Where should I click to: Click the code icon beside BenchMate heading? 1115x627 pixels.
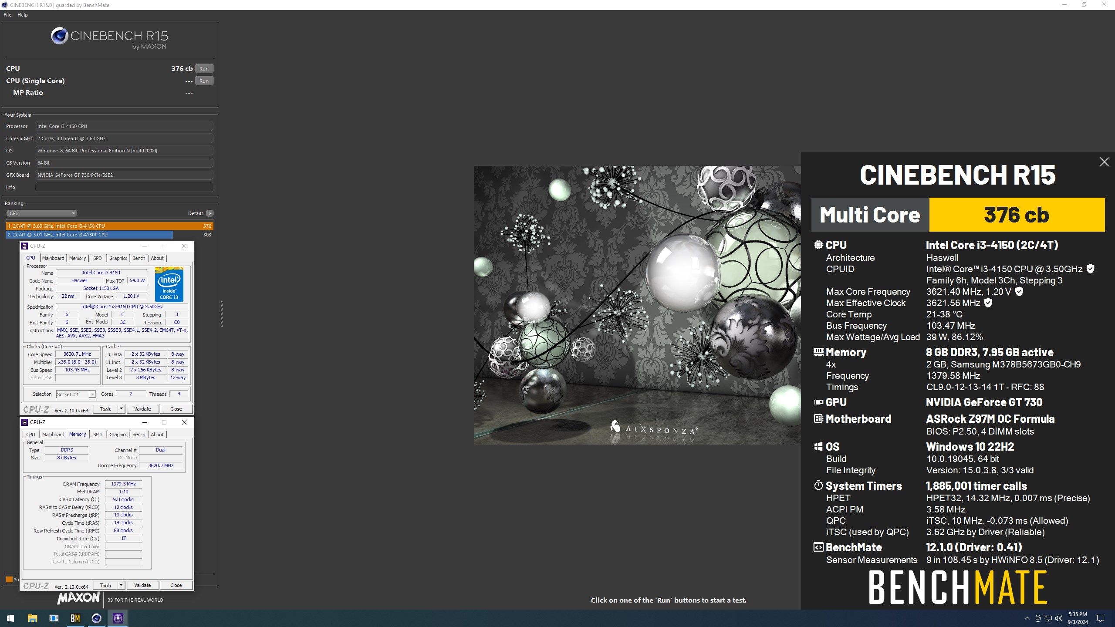coord(818,547)
